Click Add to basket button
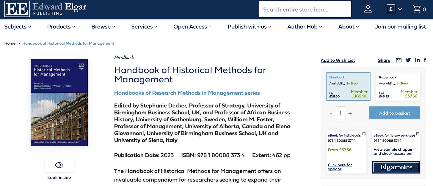 394,113
